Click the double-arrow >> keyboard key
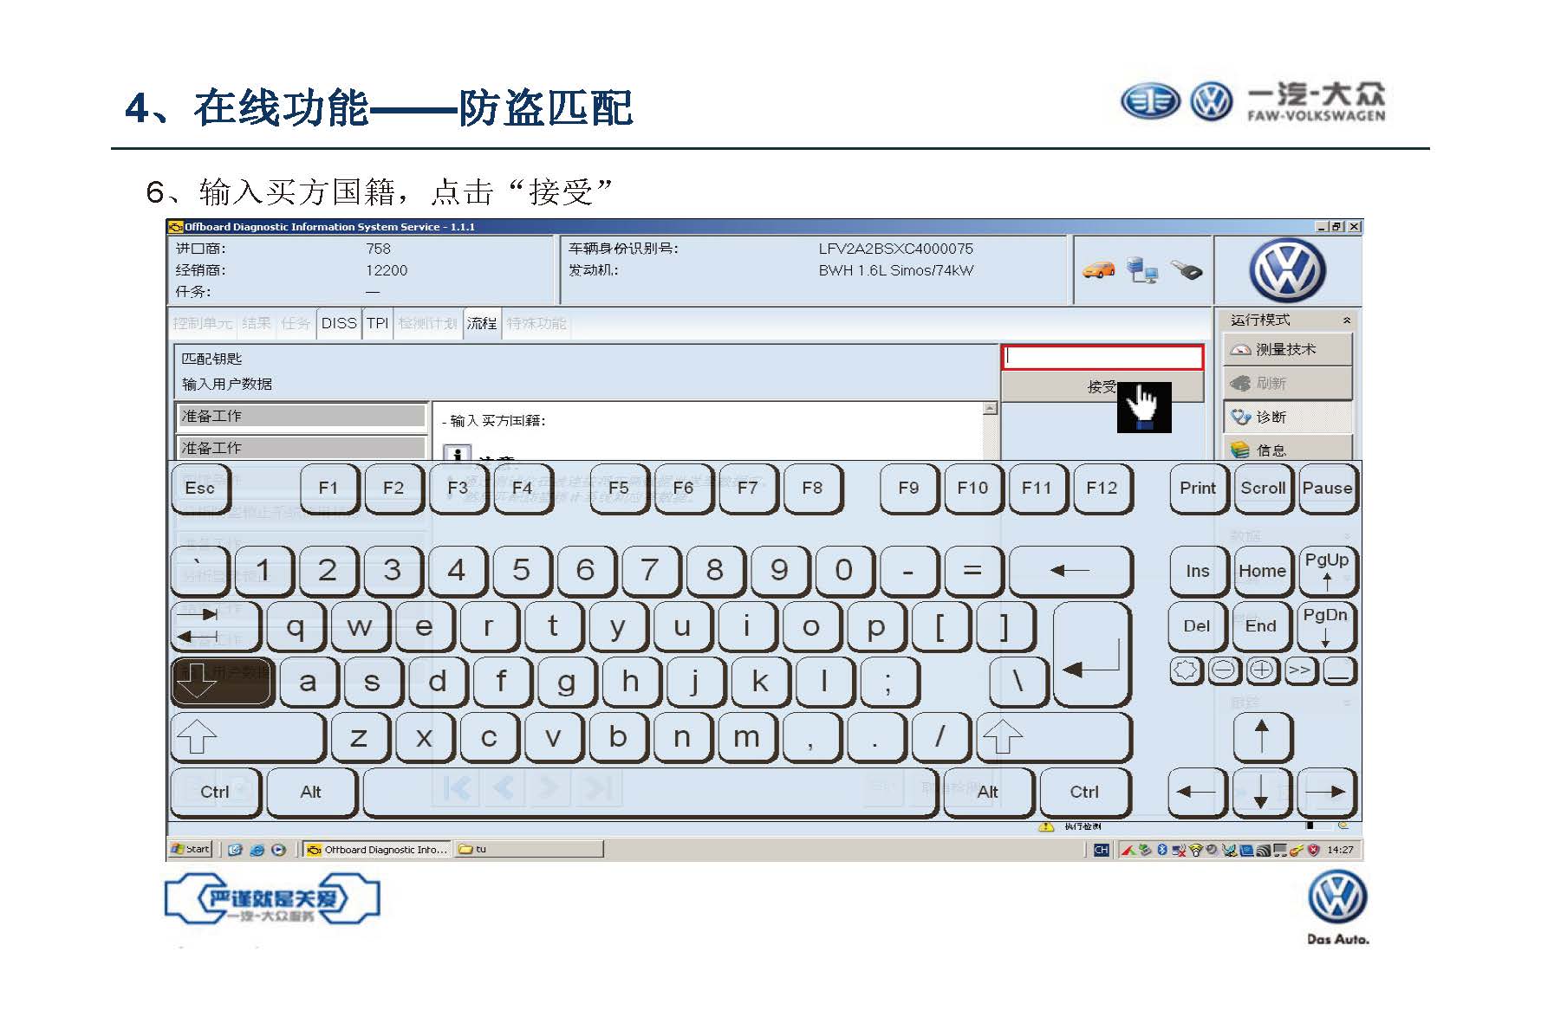Screen dimensions: 1541x1010 1298,670
